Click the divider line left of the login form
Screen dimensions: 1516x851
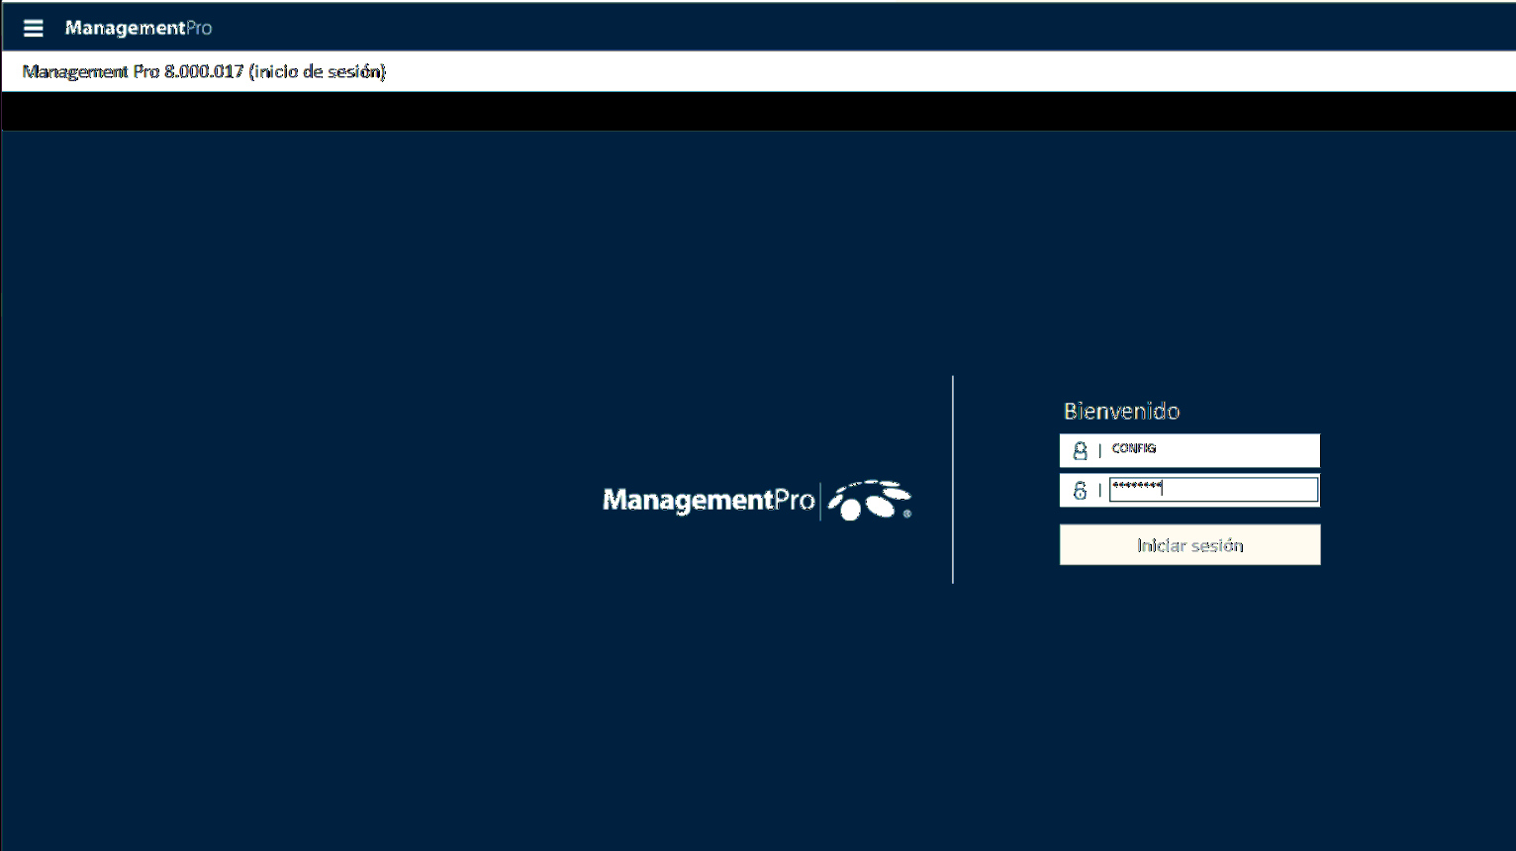click(953, 480)
